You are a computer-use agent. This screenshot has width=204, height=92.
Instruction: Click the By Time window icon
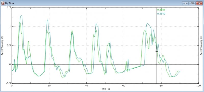tap(3, 3)
